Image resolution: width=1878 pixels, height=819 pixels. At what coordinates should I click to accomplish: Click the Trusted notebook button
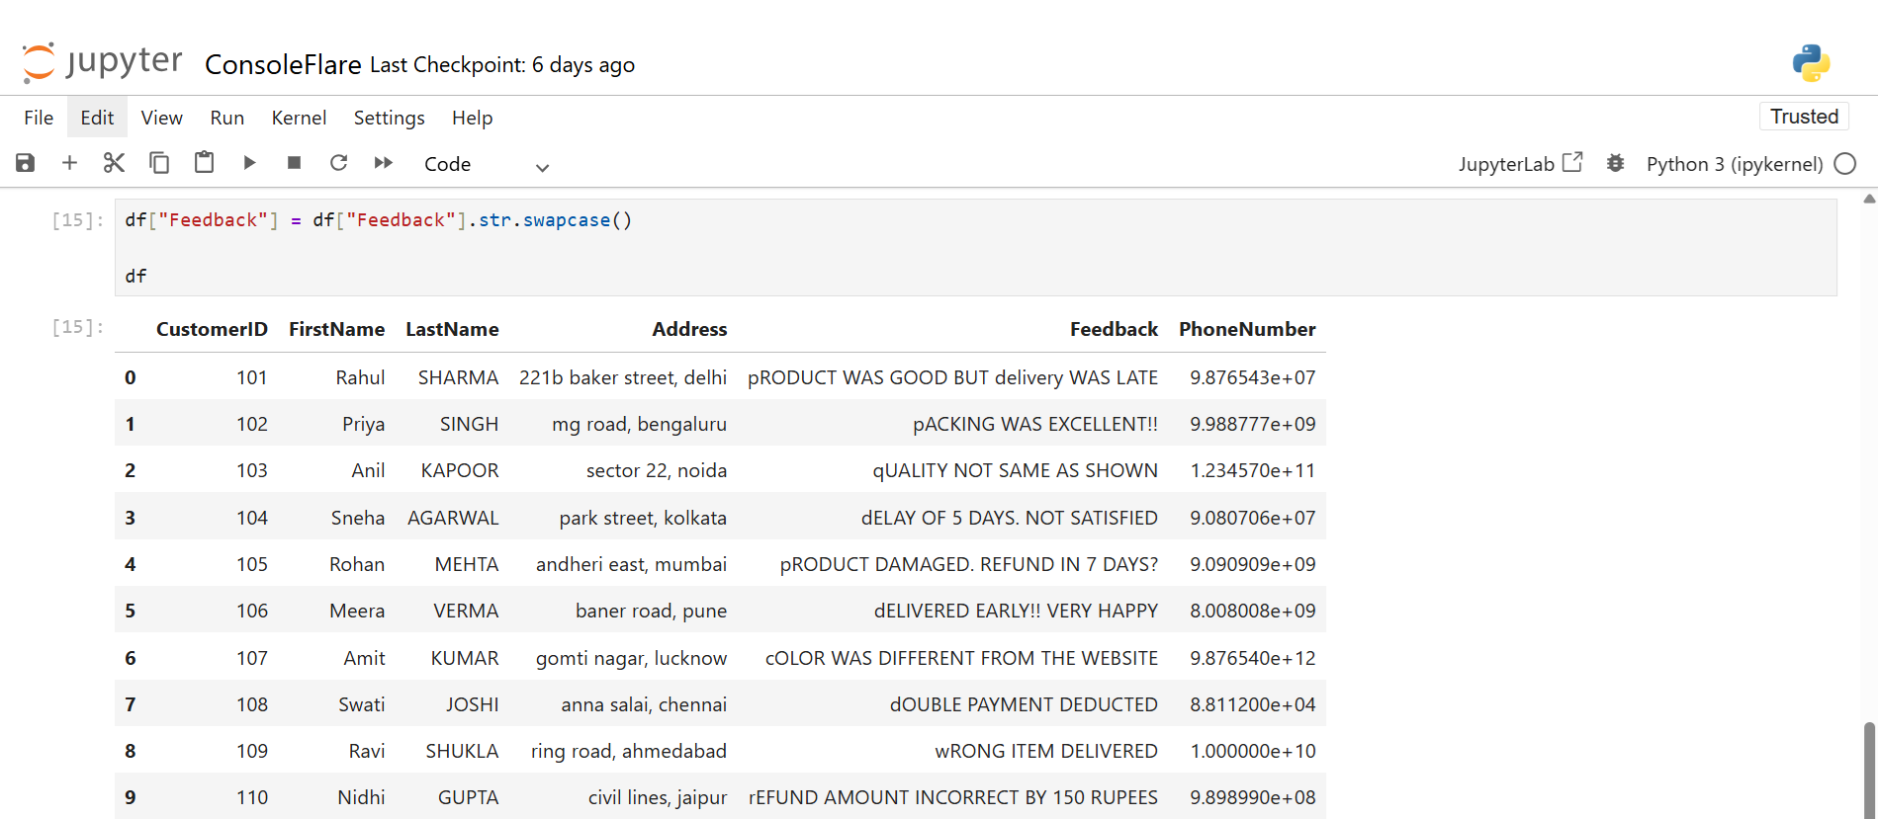[x=1803, y=117]
